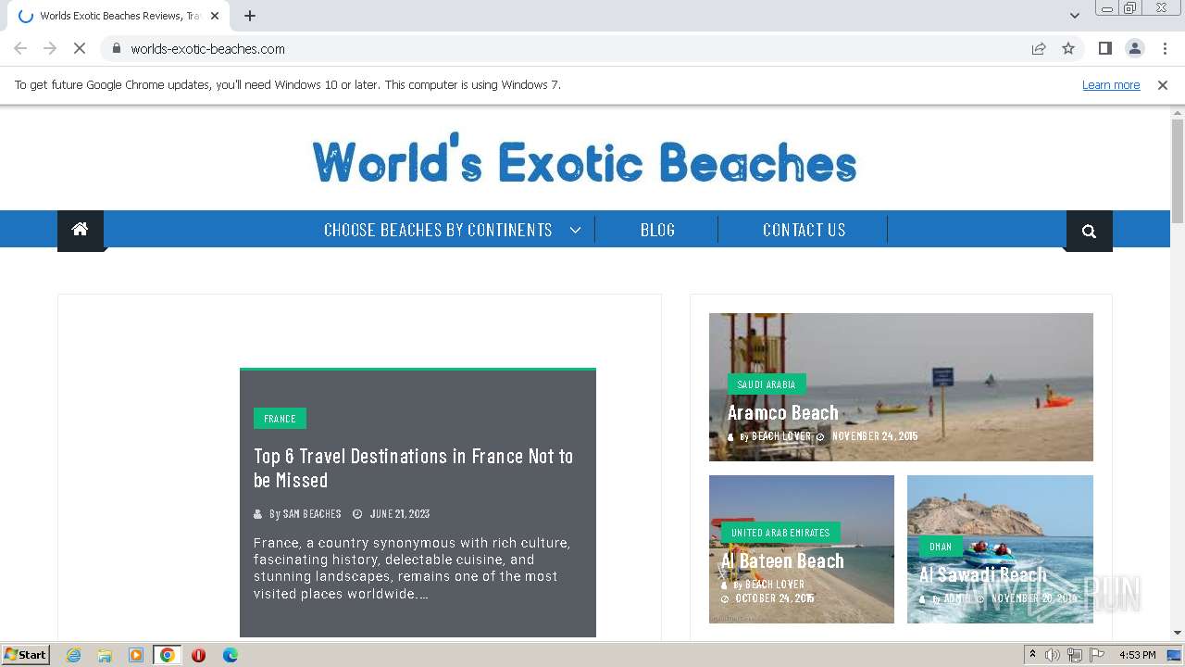Screen dimensions: 1185x667
Task: Open Chrome's three-dot menu
Action: click(x=1165, y=49)
